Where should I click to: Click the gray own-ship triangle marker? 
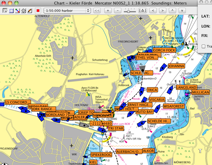pyautogui.click(x=143, y=69)
